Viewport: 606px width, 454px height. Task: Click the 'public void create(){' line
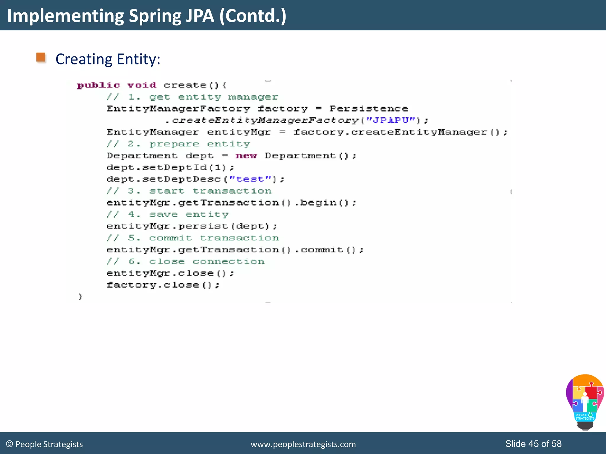point(152,85)
